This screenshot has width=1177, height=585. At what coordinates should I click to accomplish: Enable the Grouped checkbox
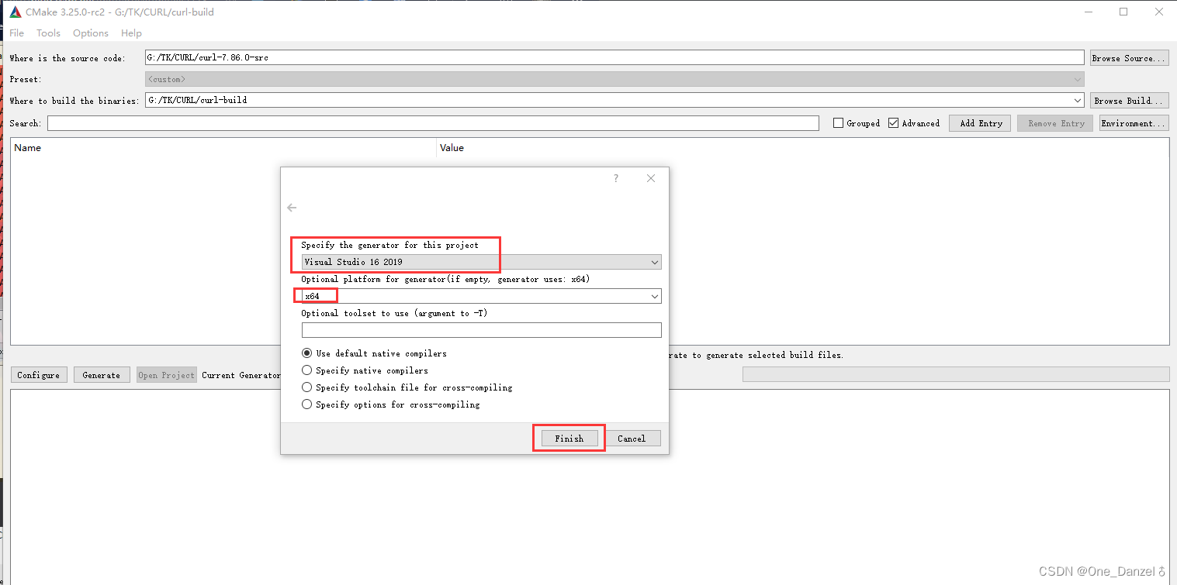(838, 122)
